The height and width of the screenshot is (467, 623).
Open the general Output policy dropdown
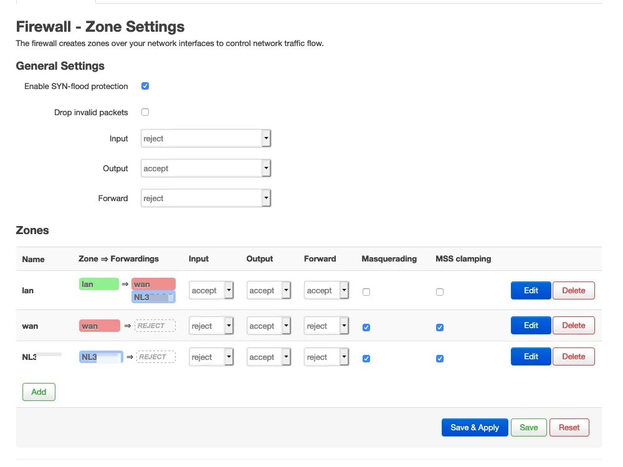pos(206,168)
